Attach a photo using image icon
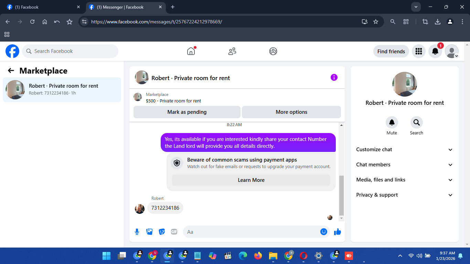The height and width of the screenshot is (264, 470). (149, 232)
